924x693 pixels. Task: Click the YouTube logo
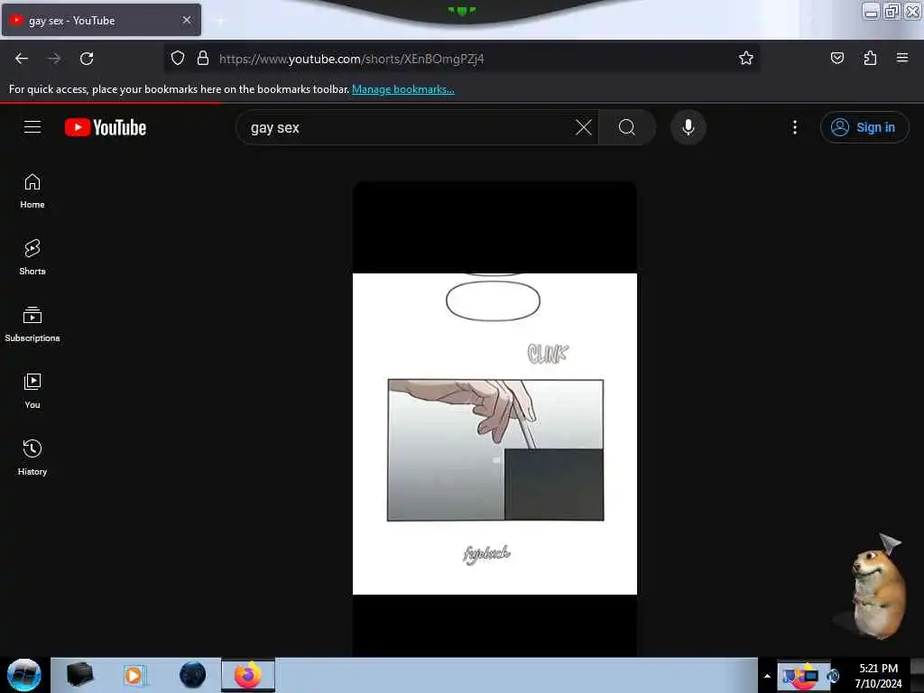[106, 127]
